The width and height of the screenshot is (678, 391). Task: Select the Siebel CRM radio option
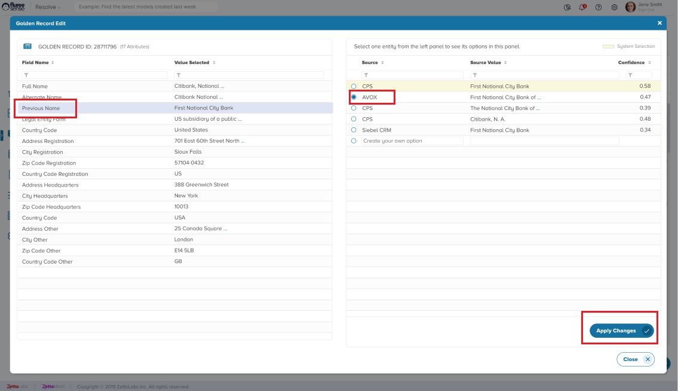click(x=354, y=130)
